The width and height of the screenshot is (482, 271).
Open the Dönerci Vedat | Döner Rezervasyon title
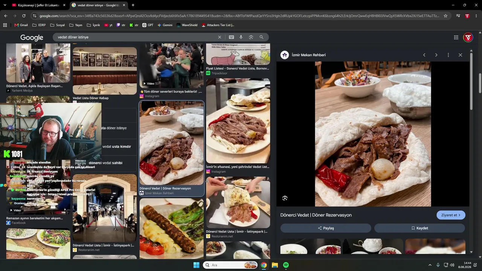[316, 215]
